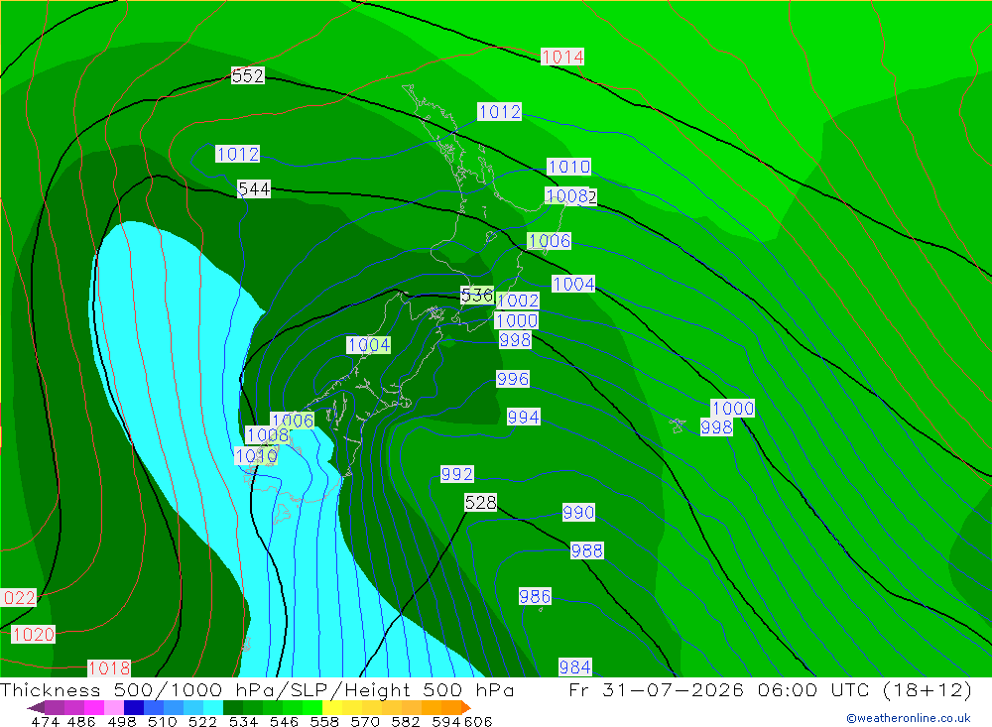992x727 pixels.
Task: Click the 994 isobar label
Action: [x=523, y=417]
